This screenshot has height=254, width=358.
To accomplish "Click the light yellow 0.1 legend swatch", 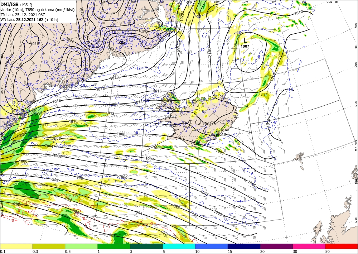I will click(16, 246).
